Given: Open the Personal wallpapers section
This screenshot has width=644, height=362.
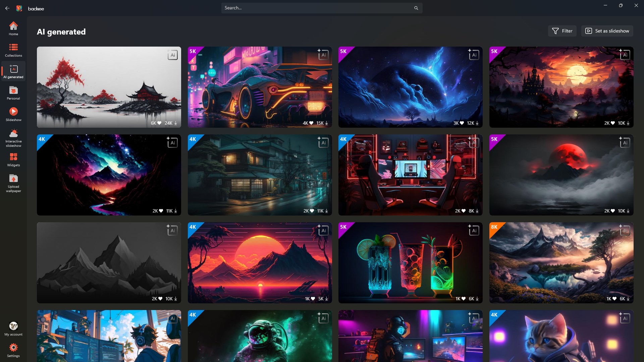Looking at the screenshot, I should coord(13,93).
